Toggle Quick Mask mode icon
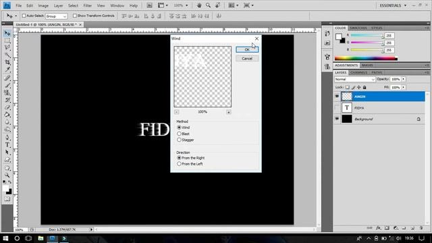Viewport: 432px width, 243px height. coord(7,199)
